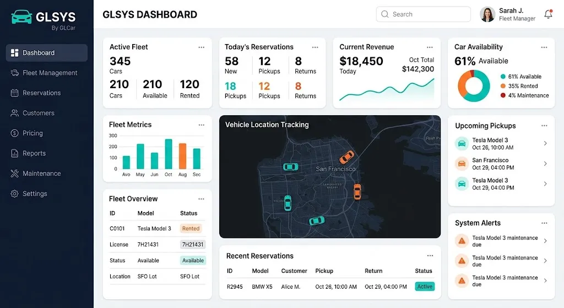Screen dimensions: 564x308
Task: Open Car Availability three-dot menu
Action: coord(544,47)
